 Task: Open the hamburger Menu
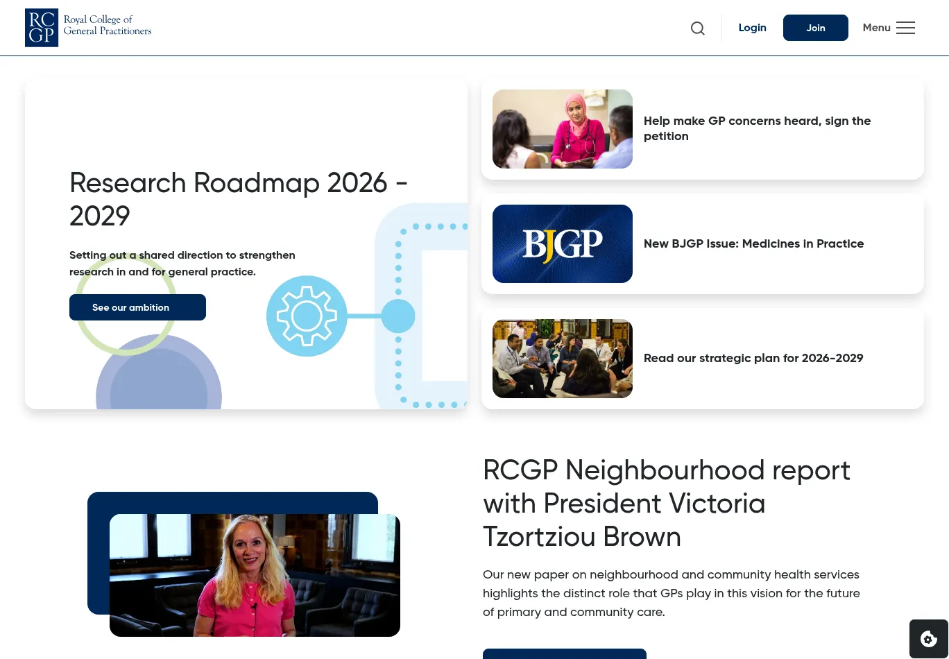pyautogui.click(x=889, y=28)
